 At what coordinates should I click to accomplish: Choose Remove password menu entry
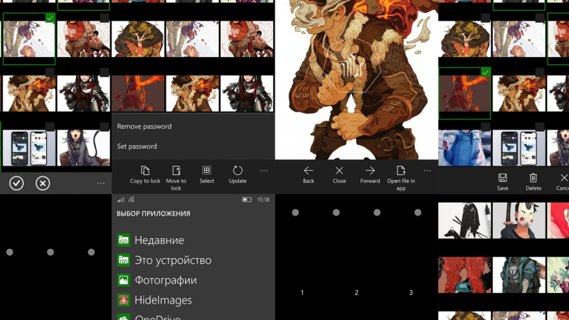click(x=144, y=127)
